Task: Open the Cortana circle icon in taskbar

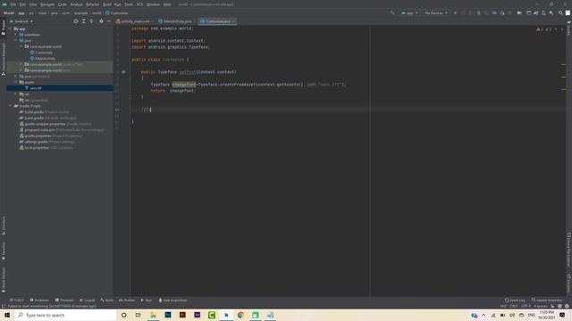Action: click(123, 315)
